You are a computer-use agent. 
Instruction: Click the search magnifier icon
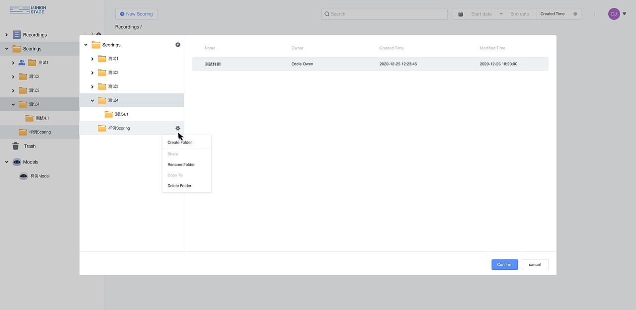327,14
